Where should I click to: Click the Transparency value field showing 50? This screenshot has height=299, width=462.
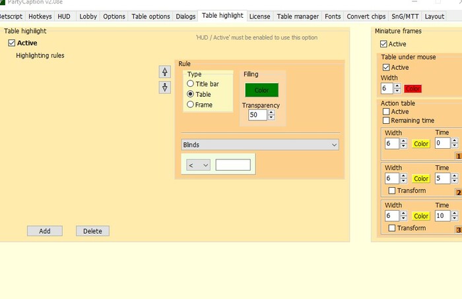[258, 115]
